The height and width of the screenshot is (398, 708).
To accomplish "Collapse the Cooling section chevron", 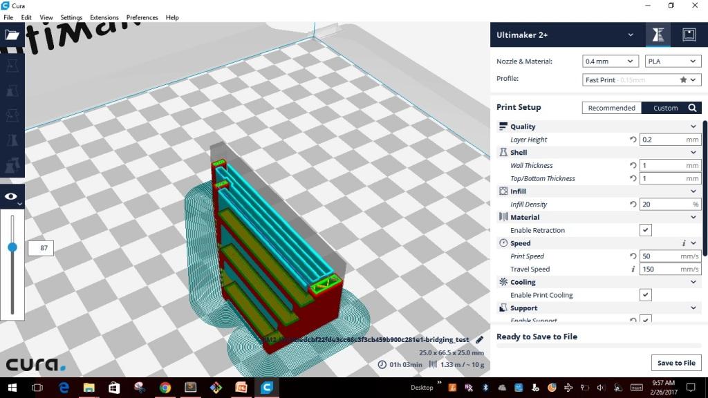I will tap(693, 282).
